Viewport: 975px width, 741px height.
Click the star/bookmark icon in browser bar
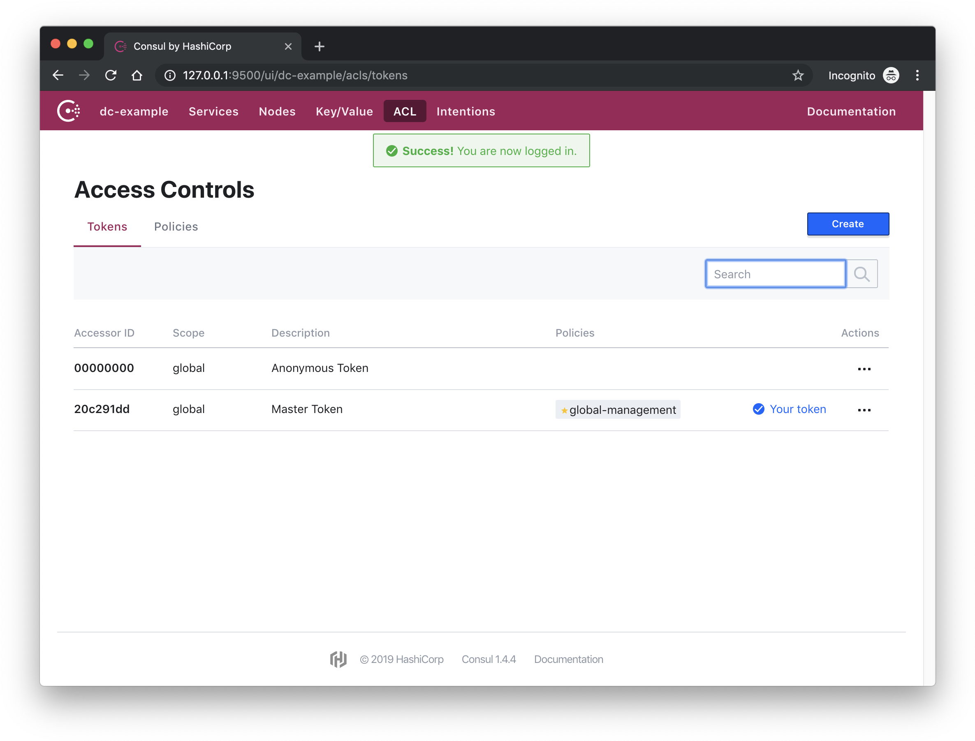click(798, 76)
